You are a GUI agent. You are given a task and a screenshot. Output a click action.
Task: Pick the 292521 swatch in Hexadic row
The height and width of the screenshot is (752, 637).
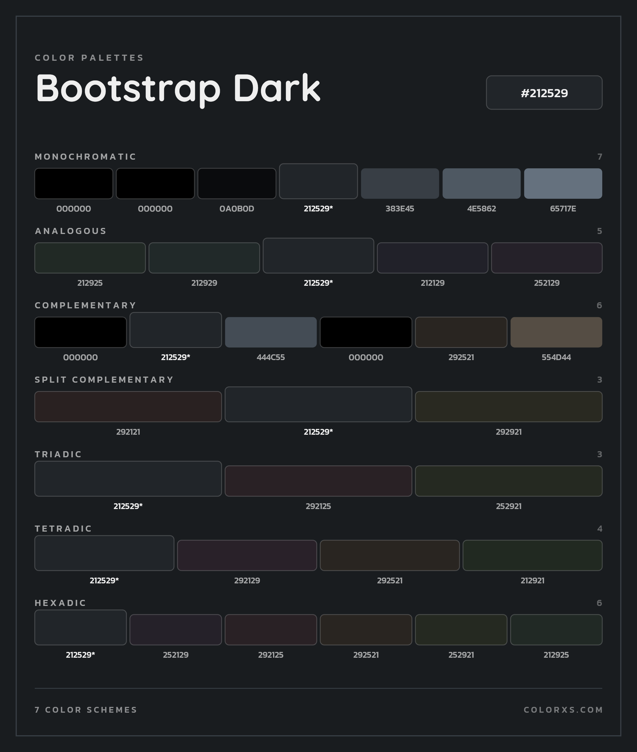[x=366, y=630]
